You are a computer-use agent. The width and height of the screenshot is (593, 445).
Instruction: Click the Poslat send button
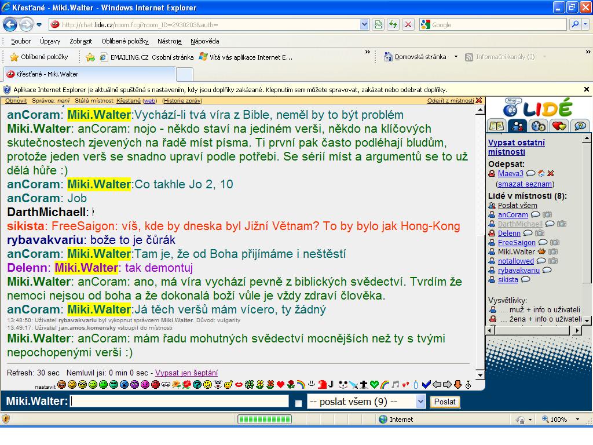point(445,402)
